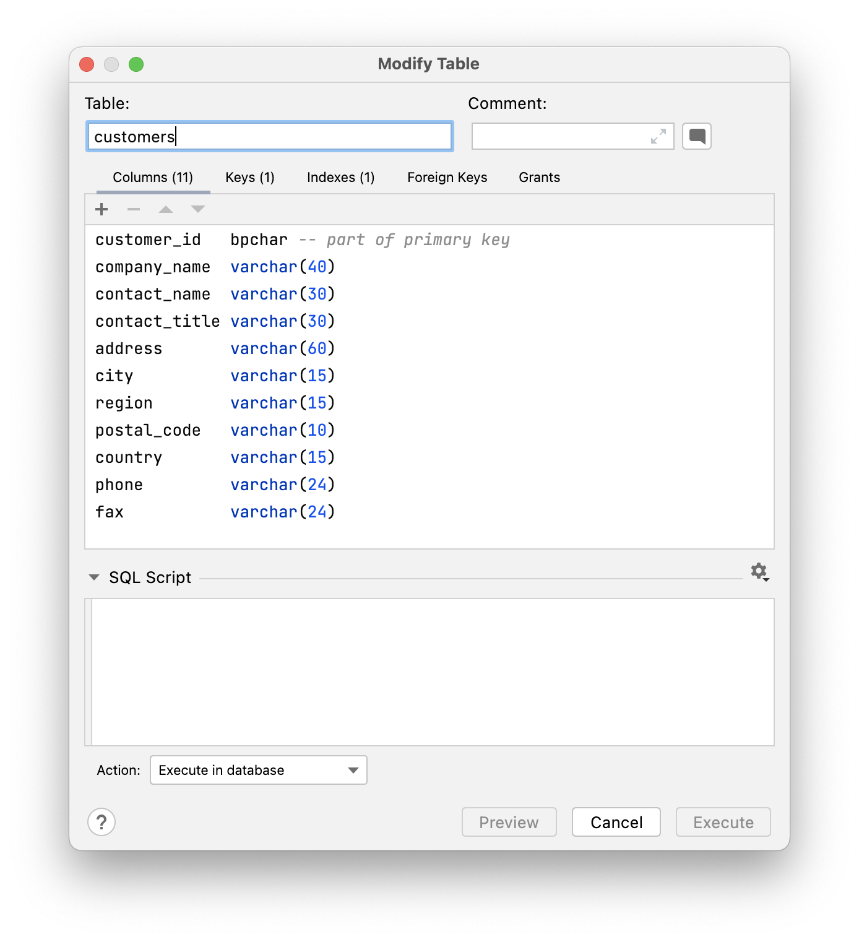Open SQL Script gear settings
This screenshot has width=859, height=942.
pos(760,572)
